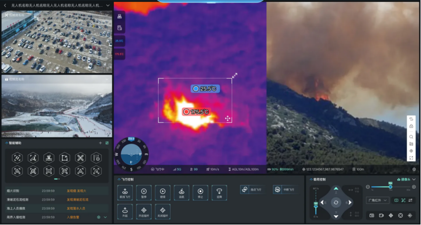Expand the 周界入侵检测 row chevron
The height and width of the screenshot is (225, 421).
coord(105,217)
